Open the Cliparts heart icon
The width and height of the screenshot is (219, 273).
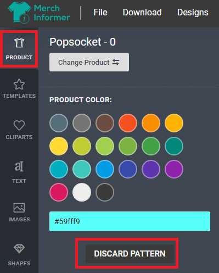[x=19, y=125]
